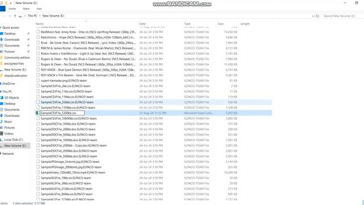This screenshot has height=205, width=364.
Task: Select file SampleDOCFile_1000kb.doc.ELPACO-team
Action: [x=69, y=140]
